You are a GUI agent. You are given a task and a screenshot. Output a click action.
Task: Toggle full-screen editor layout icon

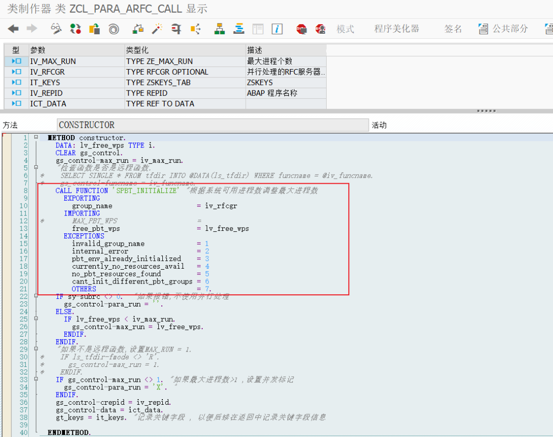pyautogui.click(x=258, y=29)
